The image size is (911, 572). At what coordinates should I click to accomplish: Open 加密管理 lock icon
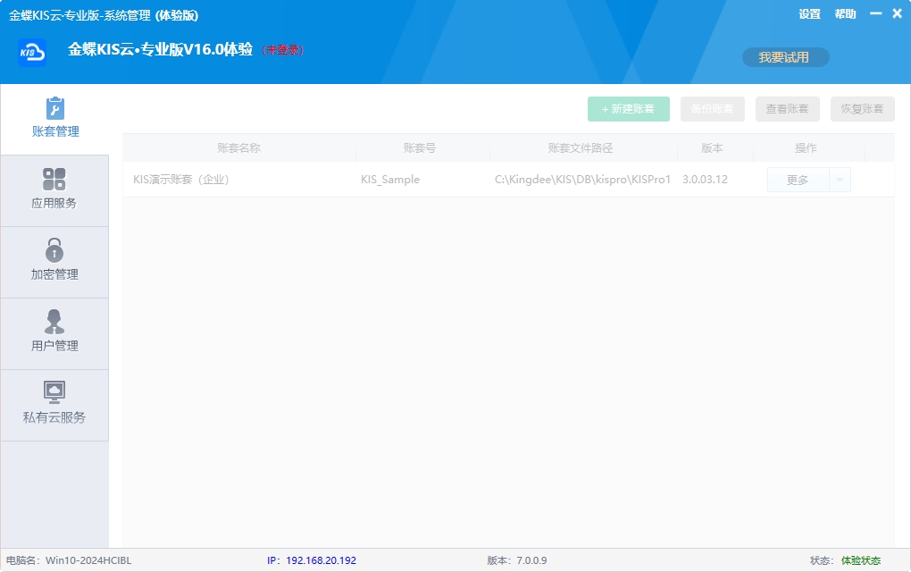(54, 250)
